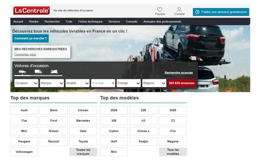Select the Kadjar model
Viewport: 260px width, 163px height.
coord(143,141)
